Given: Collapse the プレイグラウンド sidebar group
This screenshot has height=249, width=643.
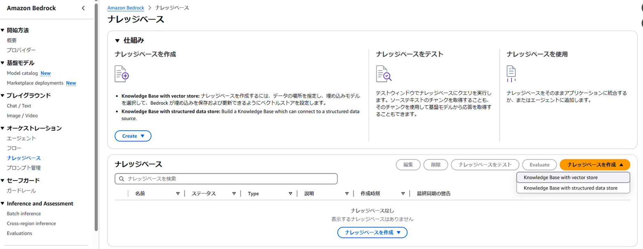Looking at the screenshot, I should point(3,96).
